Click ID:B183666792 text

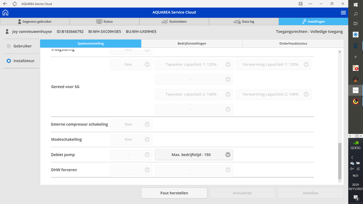click(x=70, y=31)
